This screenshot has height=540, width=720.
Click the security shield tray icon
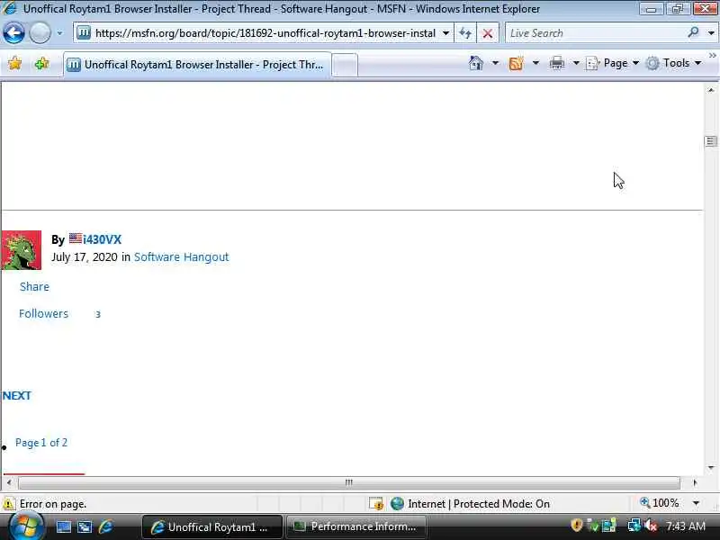[x=577, y=525]
